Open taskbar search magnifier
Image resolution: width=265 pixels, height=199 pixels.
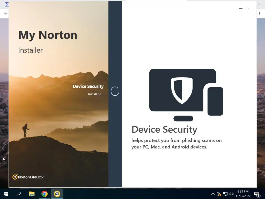point(19,194)
